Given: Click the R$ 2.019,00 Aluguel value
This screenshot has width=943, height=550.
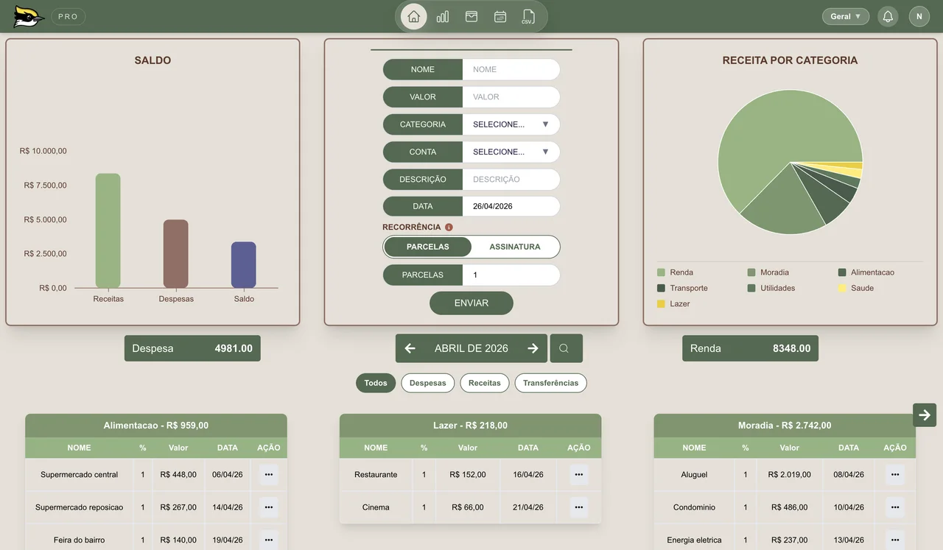Looking at the screenshot, I should pos(790,475).
